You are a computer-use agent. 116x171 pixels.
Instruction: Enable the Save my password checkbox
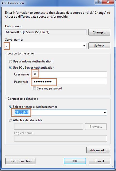[34, 88]
